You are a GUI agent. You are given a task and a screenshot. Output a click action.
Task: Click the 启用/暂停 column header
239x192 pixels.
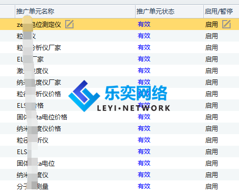click(x=219, y=12)
